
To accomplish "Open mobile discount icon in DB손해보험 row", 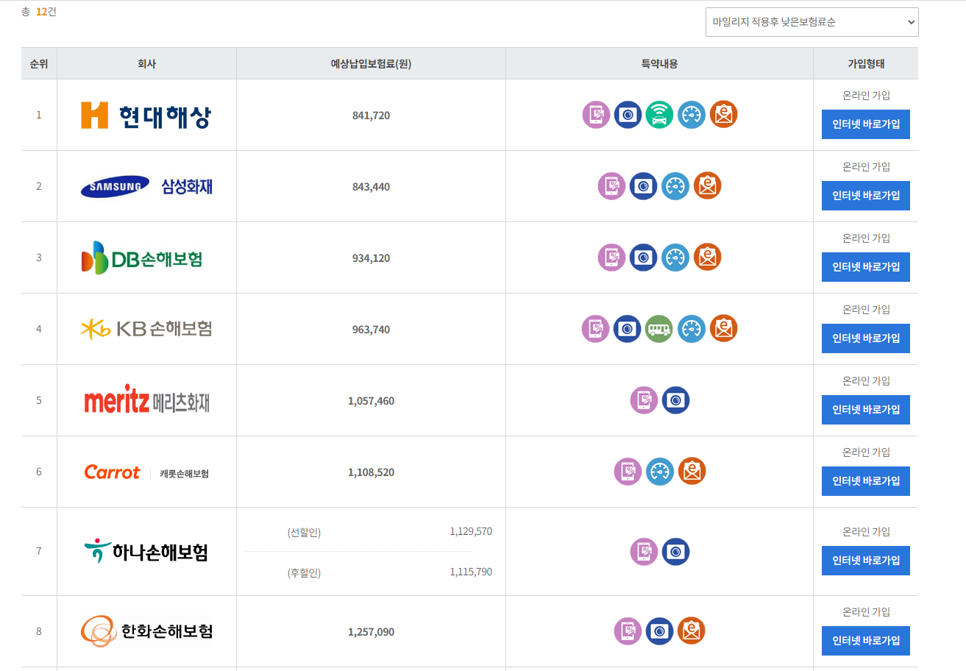I will pos(612,258).
